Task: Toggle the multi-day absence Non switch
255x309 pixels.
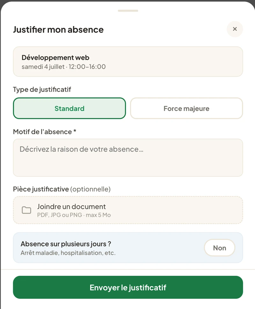Action: 220,248
